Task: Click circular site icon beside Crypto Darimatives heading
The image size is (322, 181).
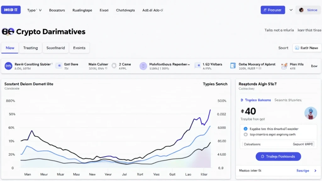Action: (8, 31)
